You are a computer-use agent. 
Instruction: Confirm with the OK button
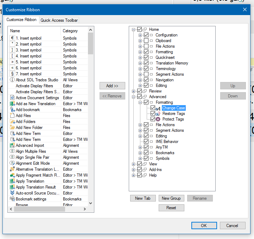204,225
